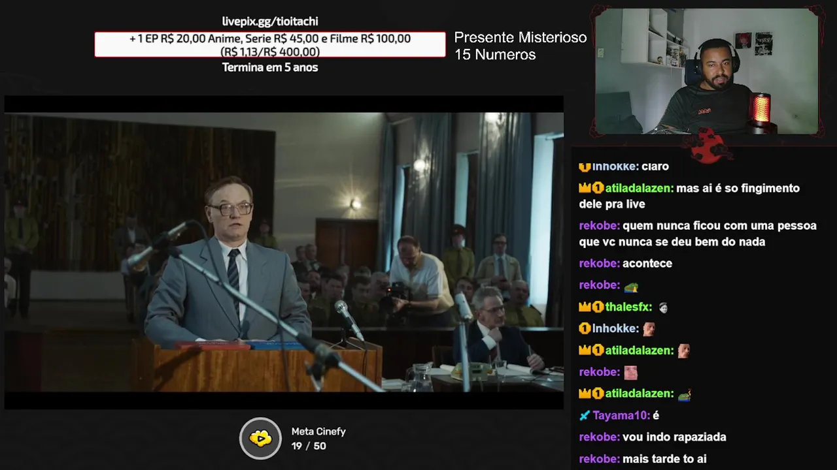
Task: Click the 1 badge beside lnhokke's face emote message
Action: point(585,328)
